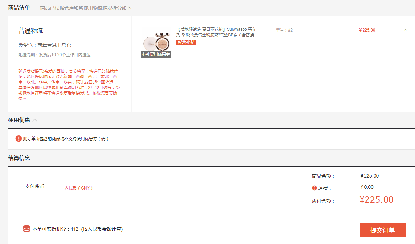Open the Sulwhasoo cushion product thumbnail
Screen dimensions: 415x244
click(x=156, y=41)
